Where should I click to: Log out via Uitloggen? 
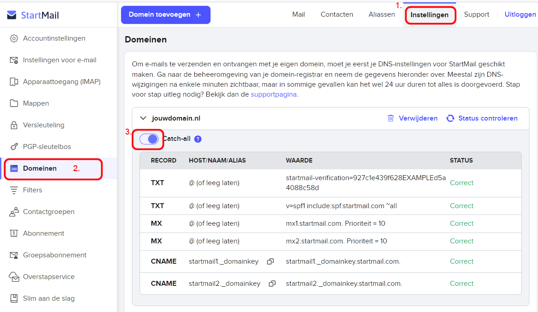pos(520,14)
